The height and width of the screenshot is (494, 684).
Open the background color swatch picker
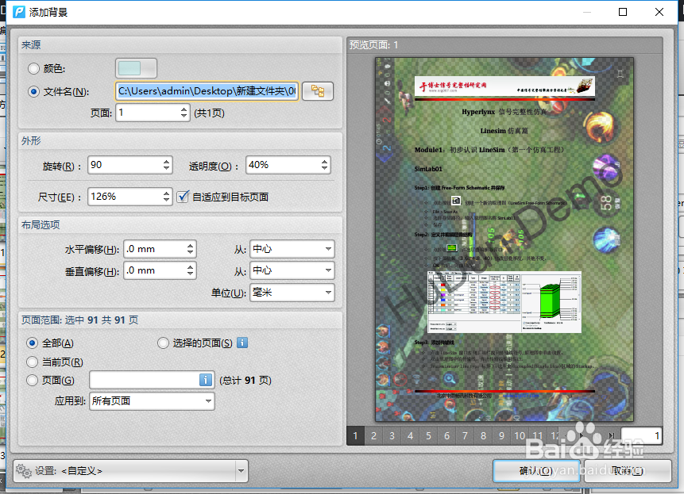click(x=136, y=68)
